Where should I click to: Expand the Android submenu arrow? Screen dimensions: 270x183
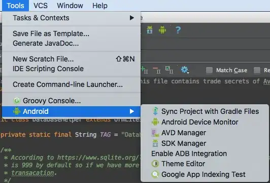132,111
